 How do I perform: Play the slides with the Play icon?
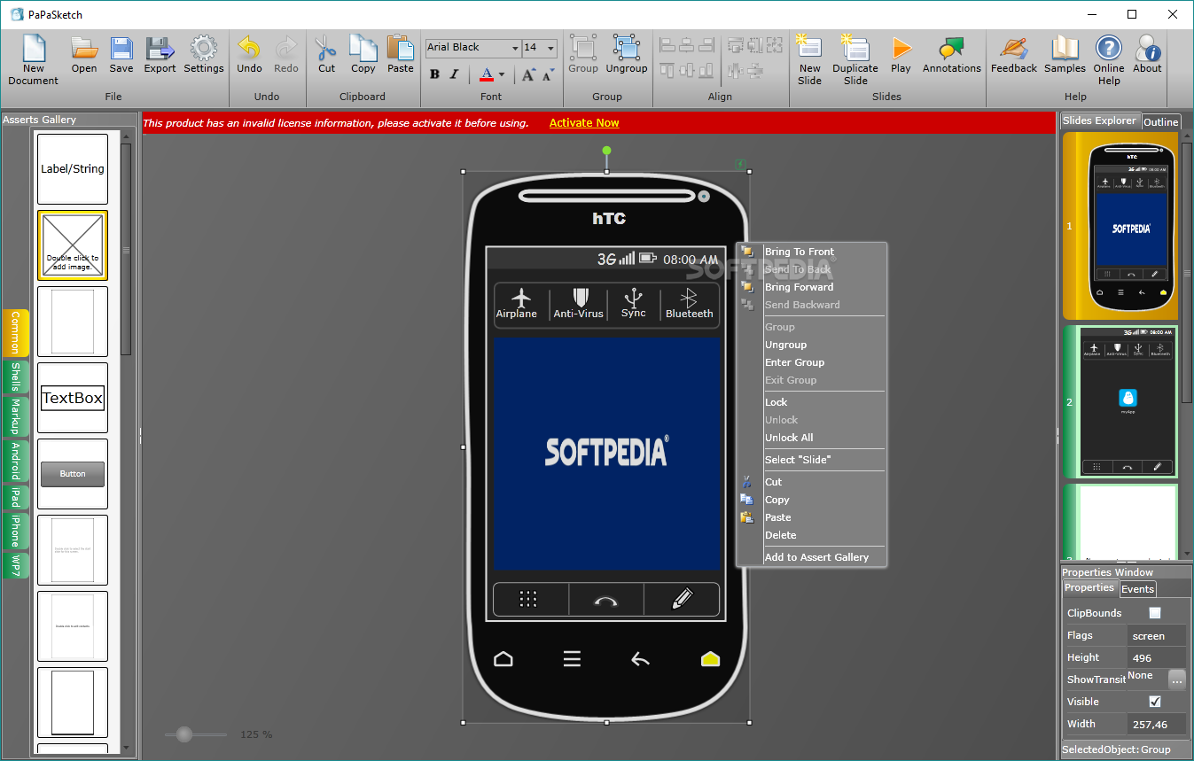pyautogui.click(x=901, y=48)
